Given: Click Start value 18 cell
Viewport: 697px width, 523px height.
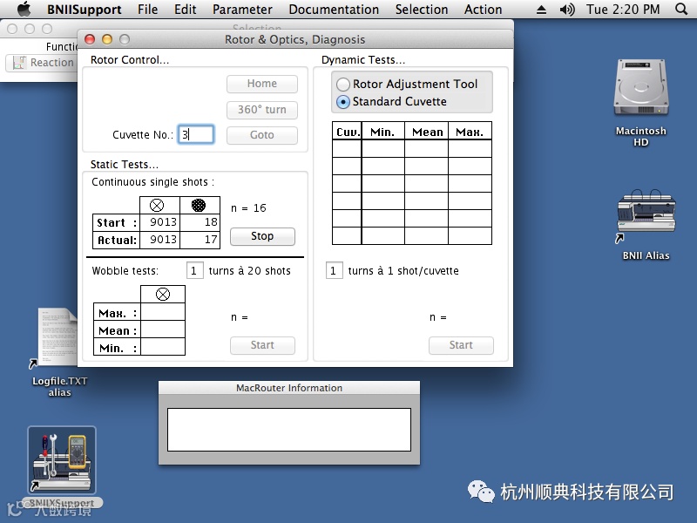Looking at the screenshot, I should (x=200, y=222).
